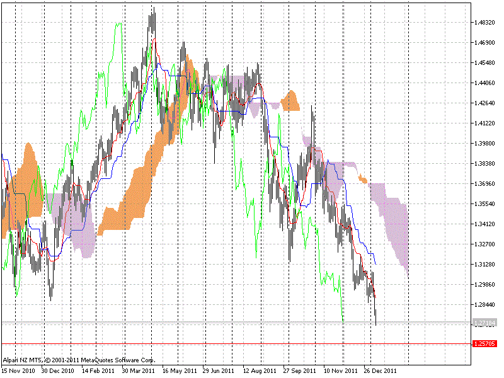Screen dimensions: 504x378
Task: Select the 15 Nov 2010 date label
Action: [18, 371]
